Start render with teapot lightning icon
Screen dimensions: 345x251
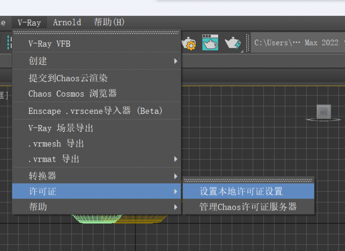pyautogui.click(x=233, y=43)
